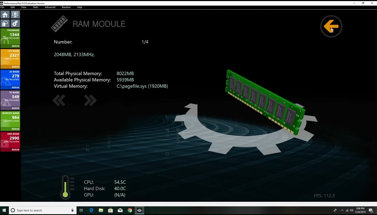This screenshot has height=215, width=377.
Task: Click the 'FPS: 112.3' frame rate readout
Action: point(324,196)
